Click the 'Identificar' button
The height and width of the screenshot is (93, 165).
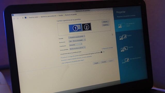[x=106, y=25]
